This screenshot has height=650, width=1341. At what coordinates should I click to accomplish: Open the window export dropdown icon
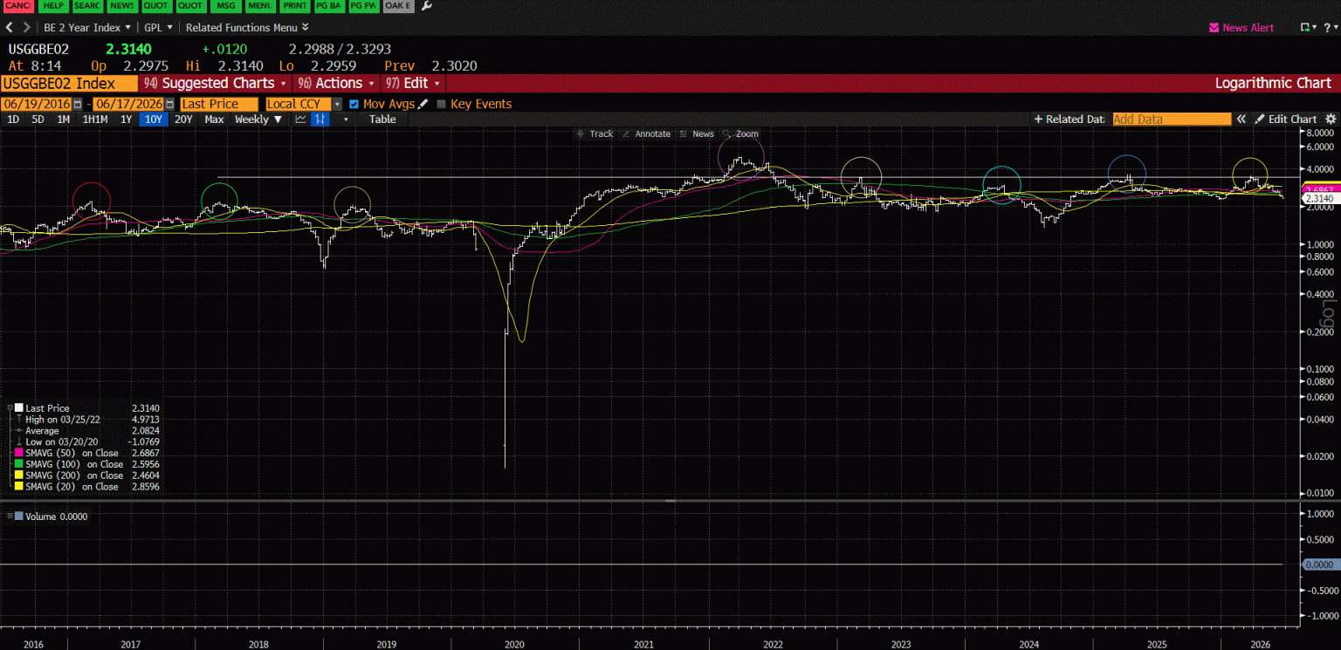click(x=1308, y=28)
